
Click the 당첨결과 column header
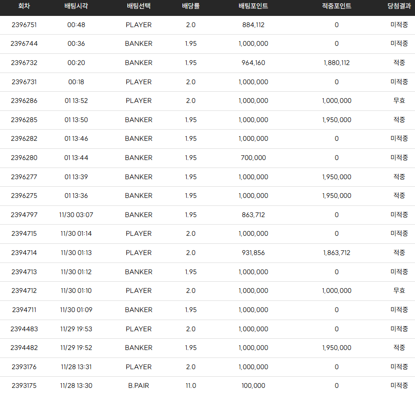(x=399, y=6)
